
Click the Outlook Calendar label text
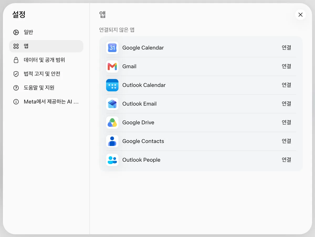[x=144, y=85]
